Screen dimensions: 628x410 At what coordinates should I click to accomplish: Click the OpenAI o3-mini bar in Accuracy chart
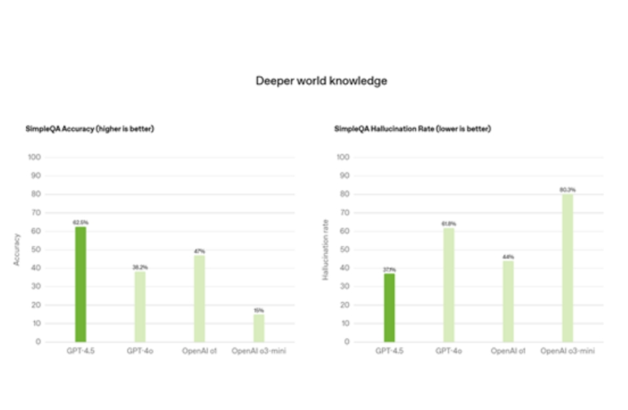pyautogui.click(x=258, y=328)
